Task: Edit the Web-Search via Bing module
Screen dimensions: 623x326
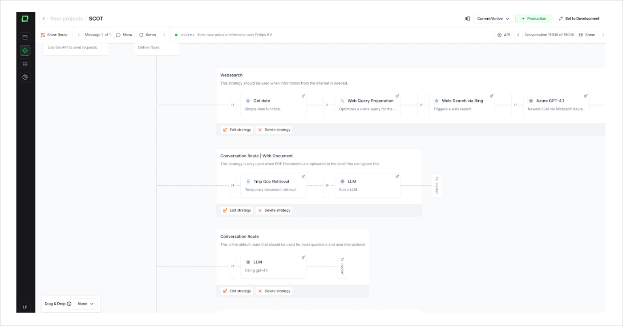Action: 492,96
